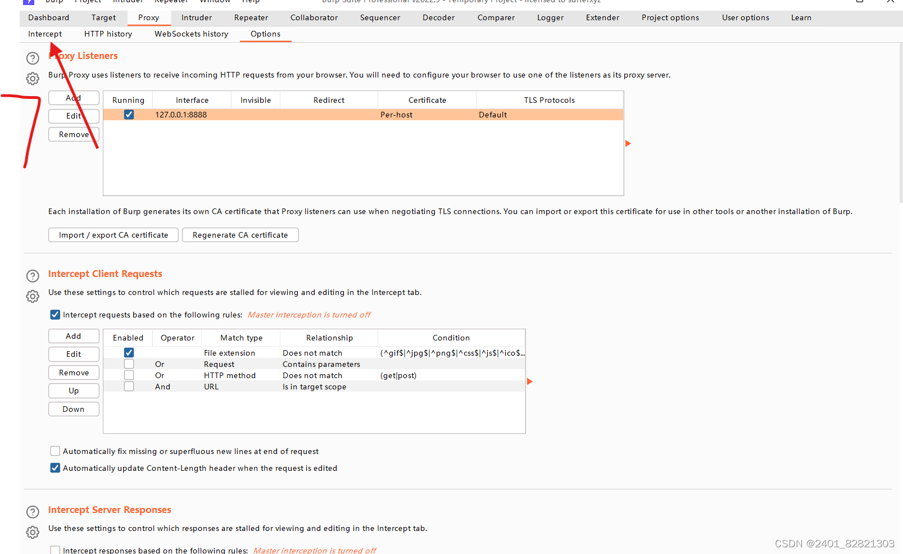
Task: Select the 127.0.0.1:8888 listener row
Action: [364, 115]
